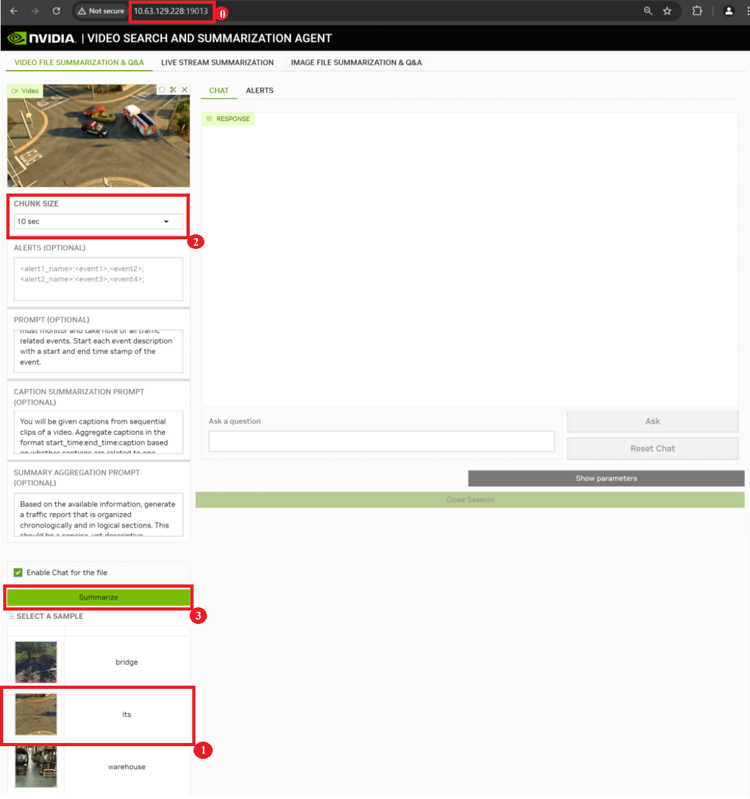
Task: Open browser extensions via puzzle piece icon
Action: coord(697,10)
